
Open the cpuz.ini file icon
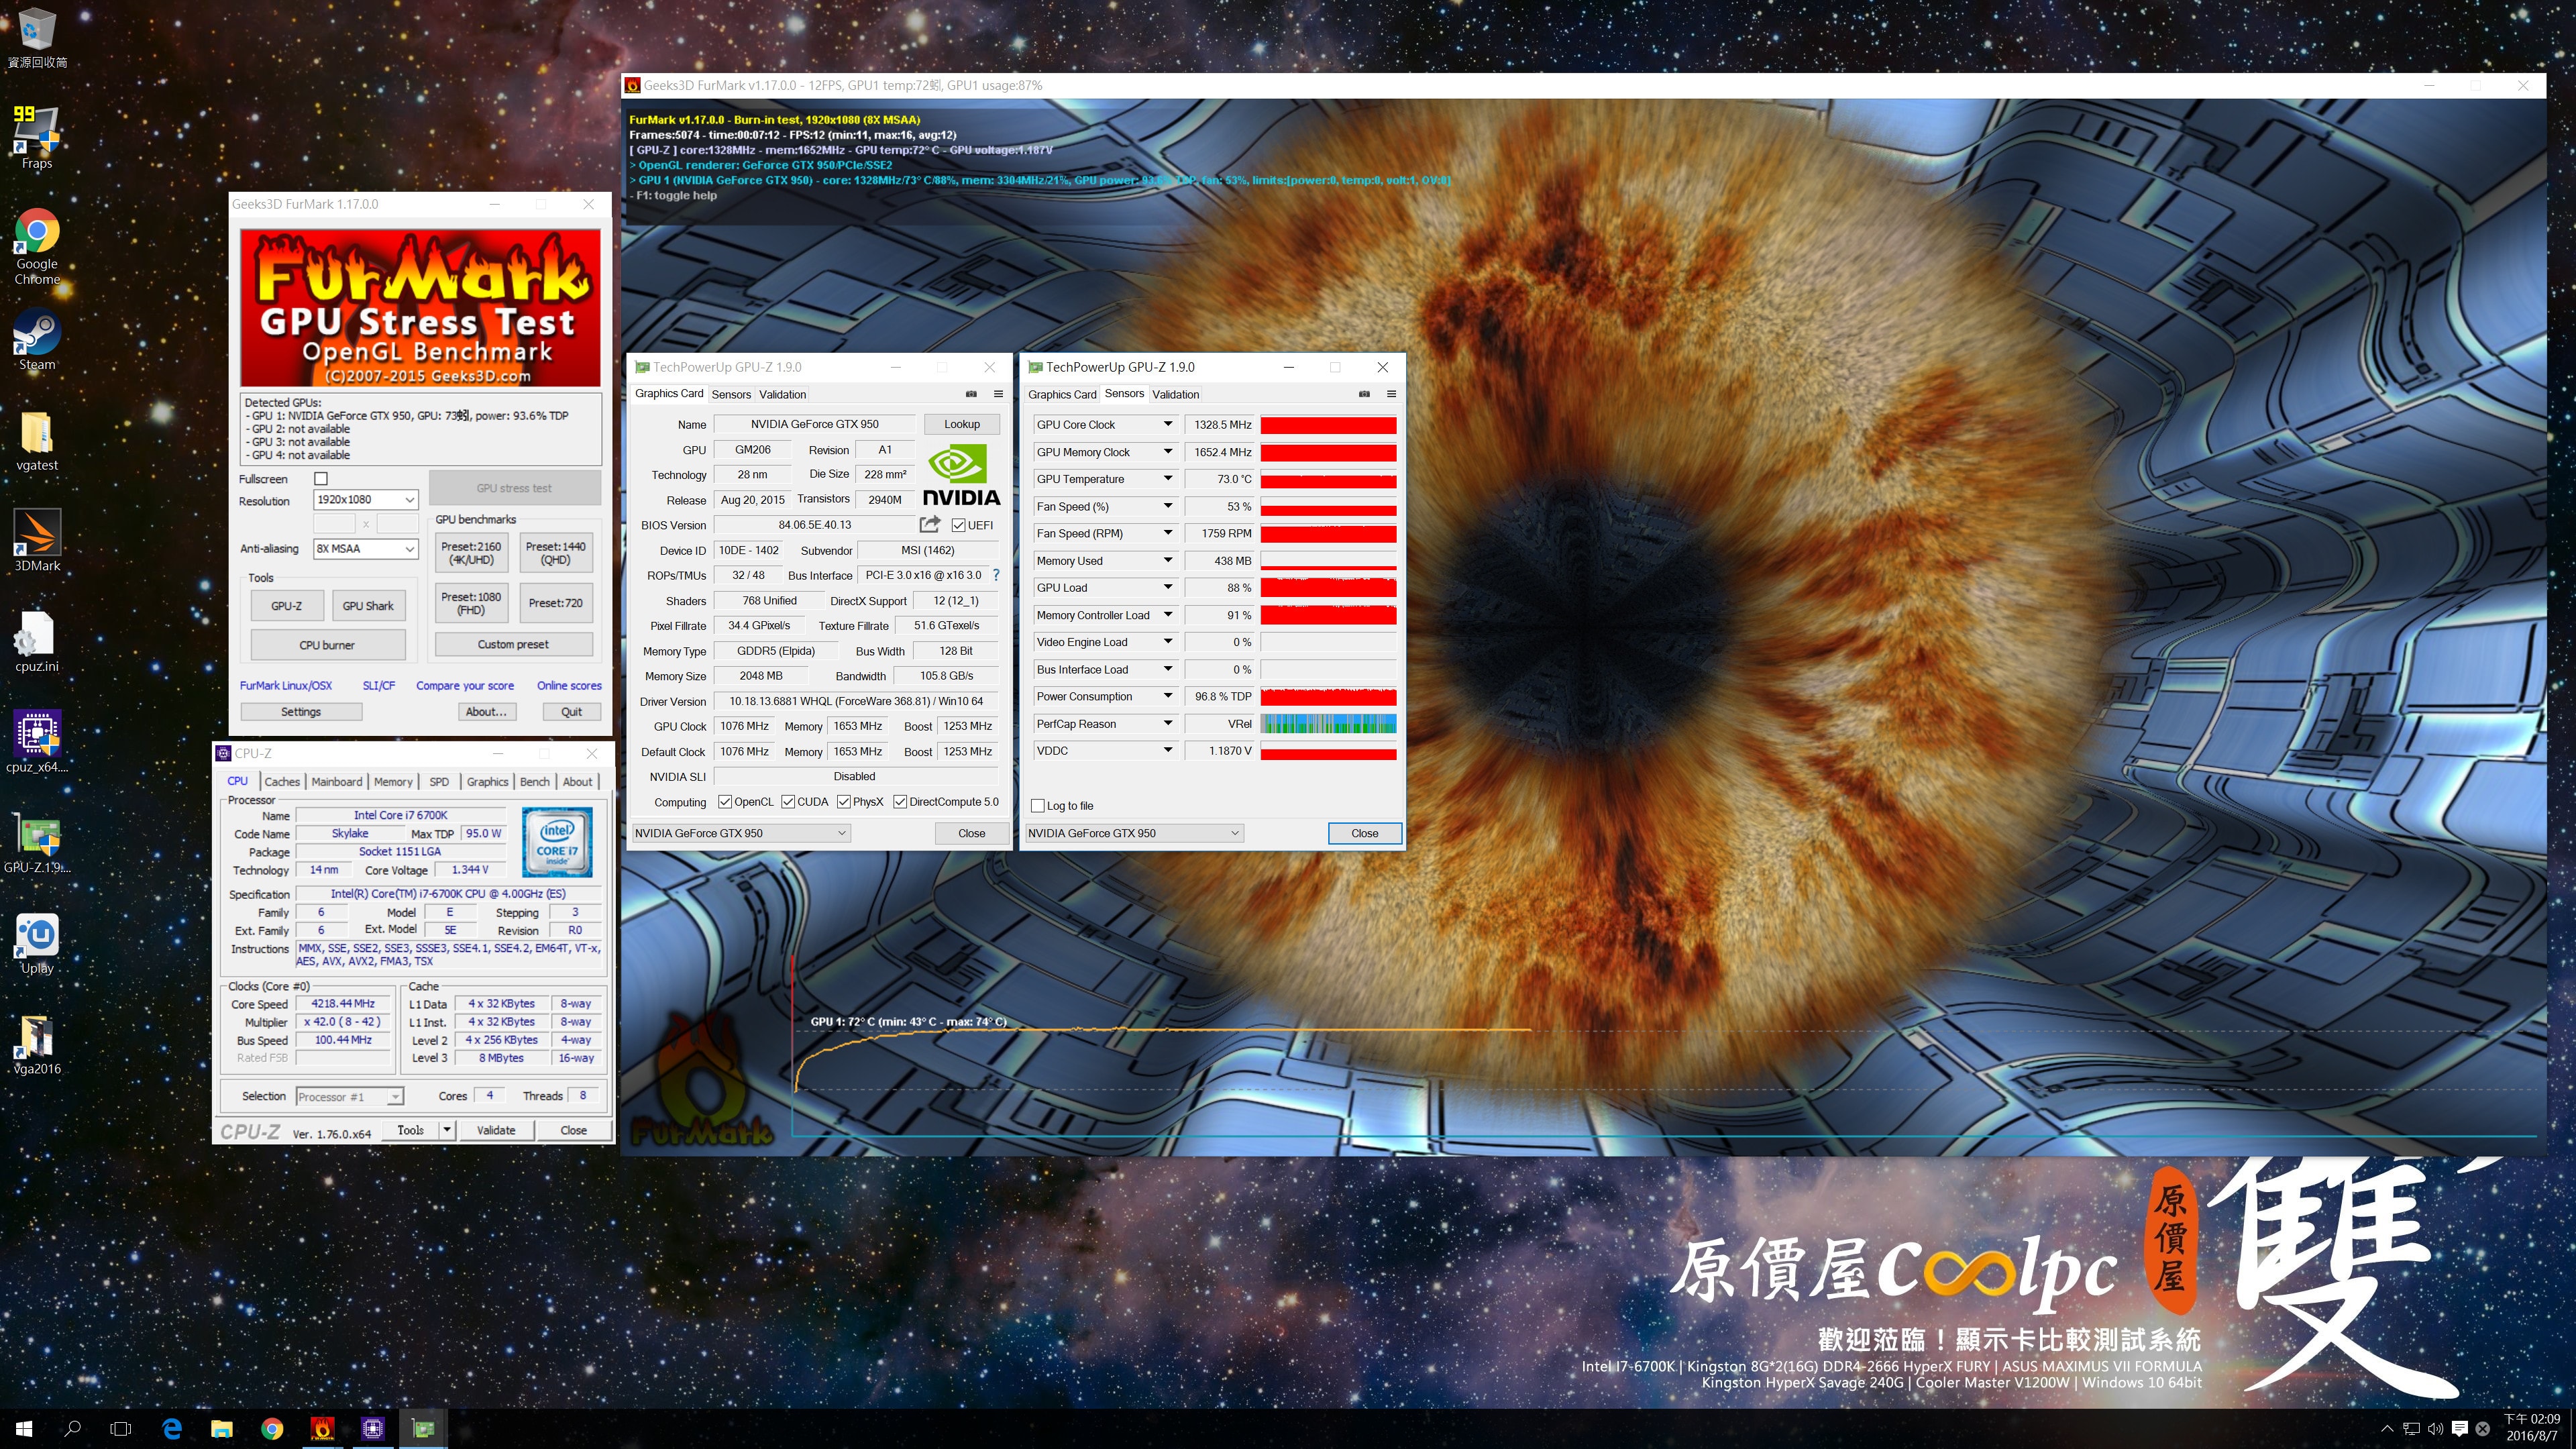point(37,642)
